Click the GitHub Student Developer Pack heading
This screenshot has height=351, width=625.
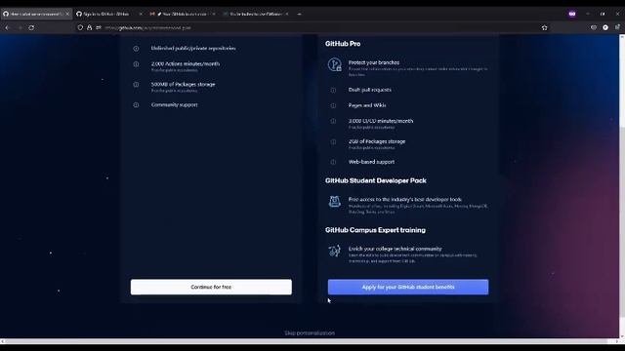[x=375, y=180]
